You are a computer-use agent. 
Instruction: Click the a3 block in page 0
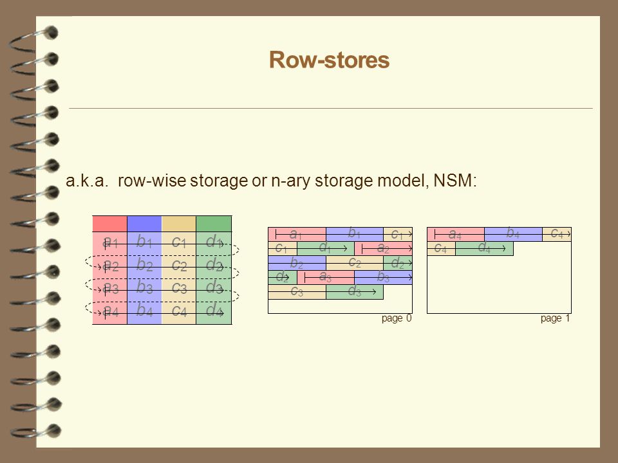click(x=326, y=277)
